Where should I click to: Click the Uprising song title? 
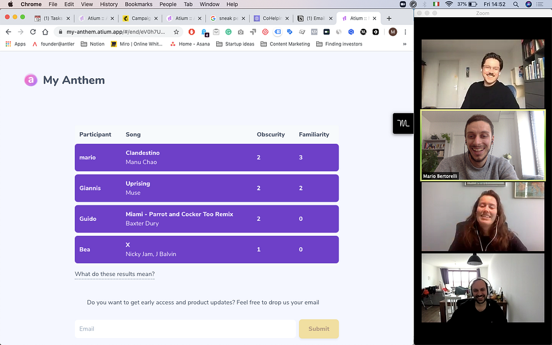click(x=137, y=183)
